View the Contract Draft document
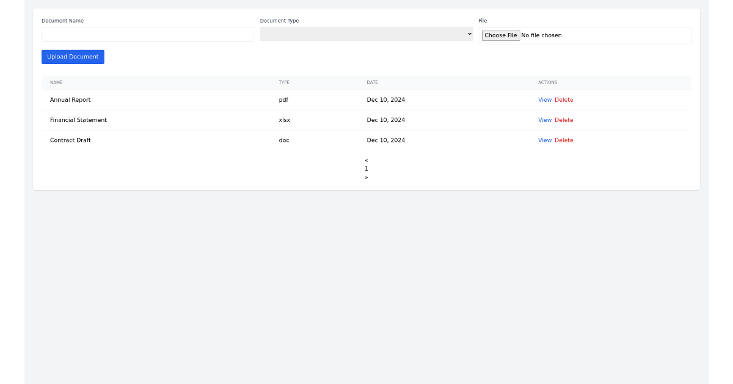Screen dimensions: 733x384 544,140
